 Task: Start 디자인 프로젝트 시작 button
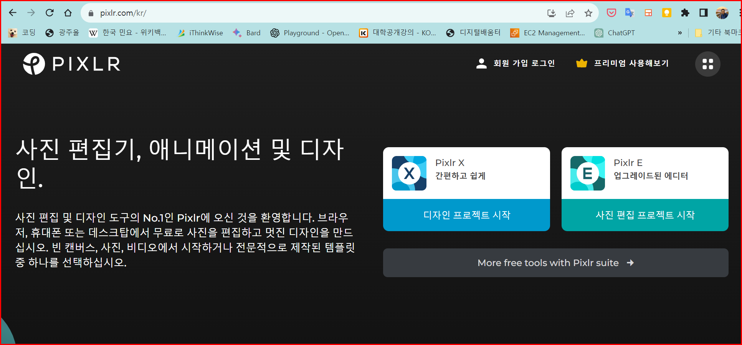point(466,215)
